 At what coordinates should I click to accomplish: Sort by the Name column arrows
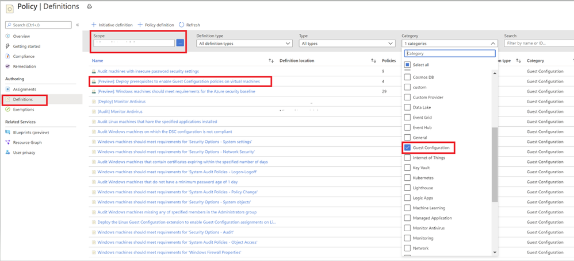tap(271, 61)
